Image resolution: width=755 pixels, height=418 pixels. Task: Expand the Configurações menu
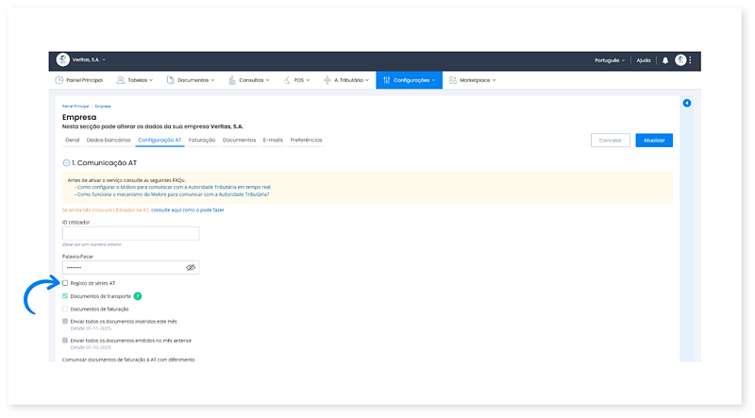(410, 80)
